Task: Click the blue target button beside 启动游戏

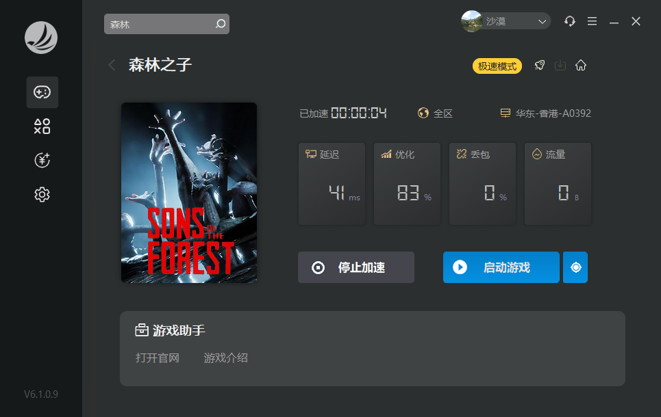Action: pyautogui.click(x=575, y=267)
